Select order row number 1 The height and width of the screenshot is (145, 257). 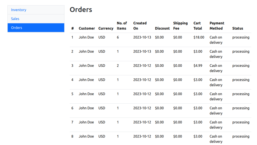coord(72,37)
